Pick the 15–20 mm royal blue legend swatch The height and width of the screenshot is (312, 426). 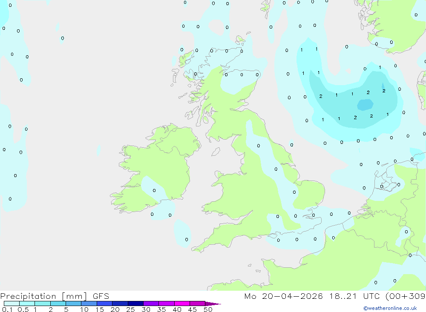coord(105,303)
